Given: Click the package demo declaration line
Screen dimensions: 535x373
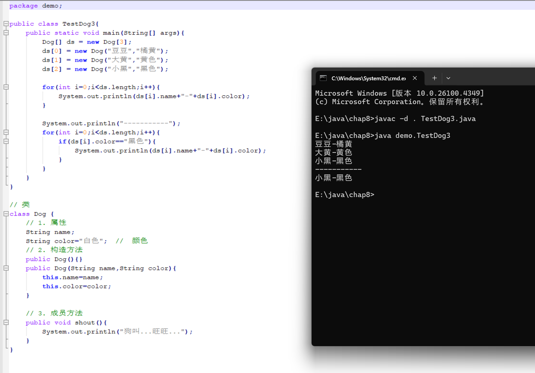Looking at the screenshot, I should pos(35,5).
